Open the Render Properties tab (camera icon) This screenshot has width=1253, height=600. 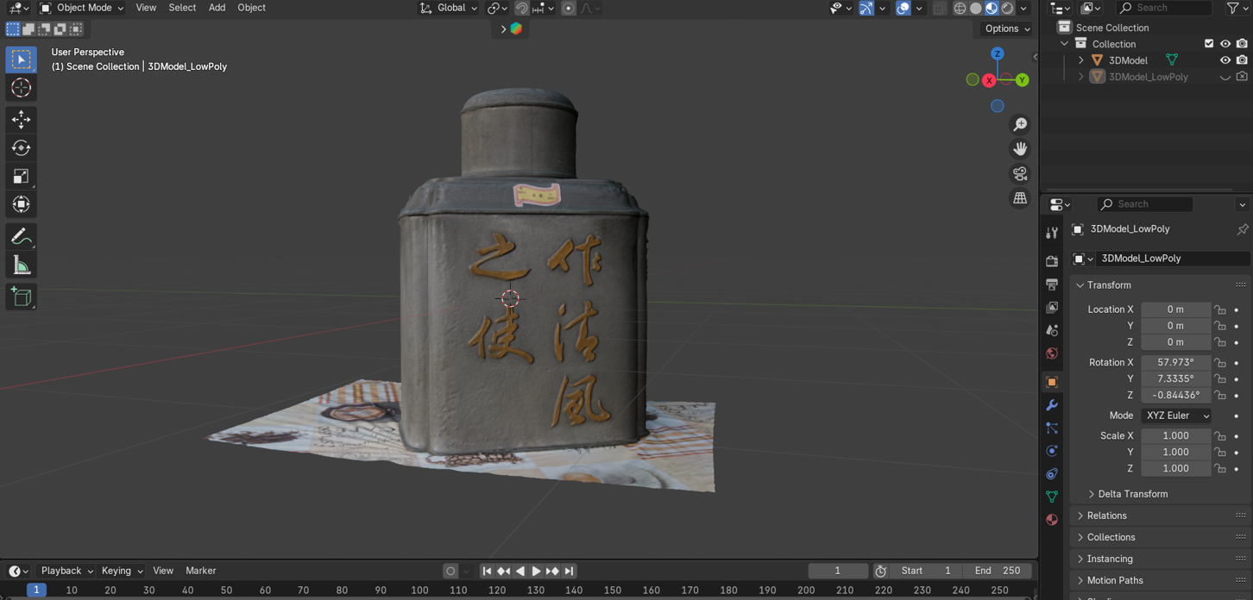[1052, 261]
